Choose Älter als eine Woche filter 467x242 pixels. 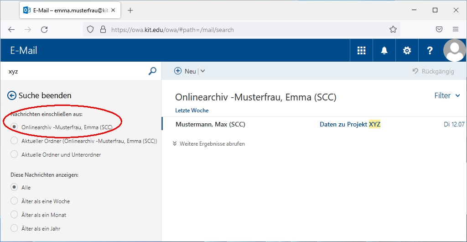(x=15, y=201)
